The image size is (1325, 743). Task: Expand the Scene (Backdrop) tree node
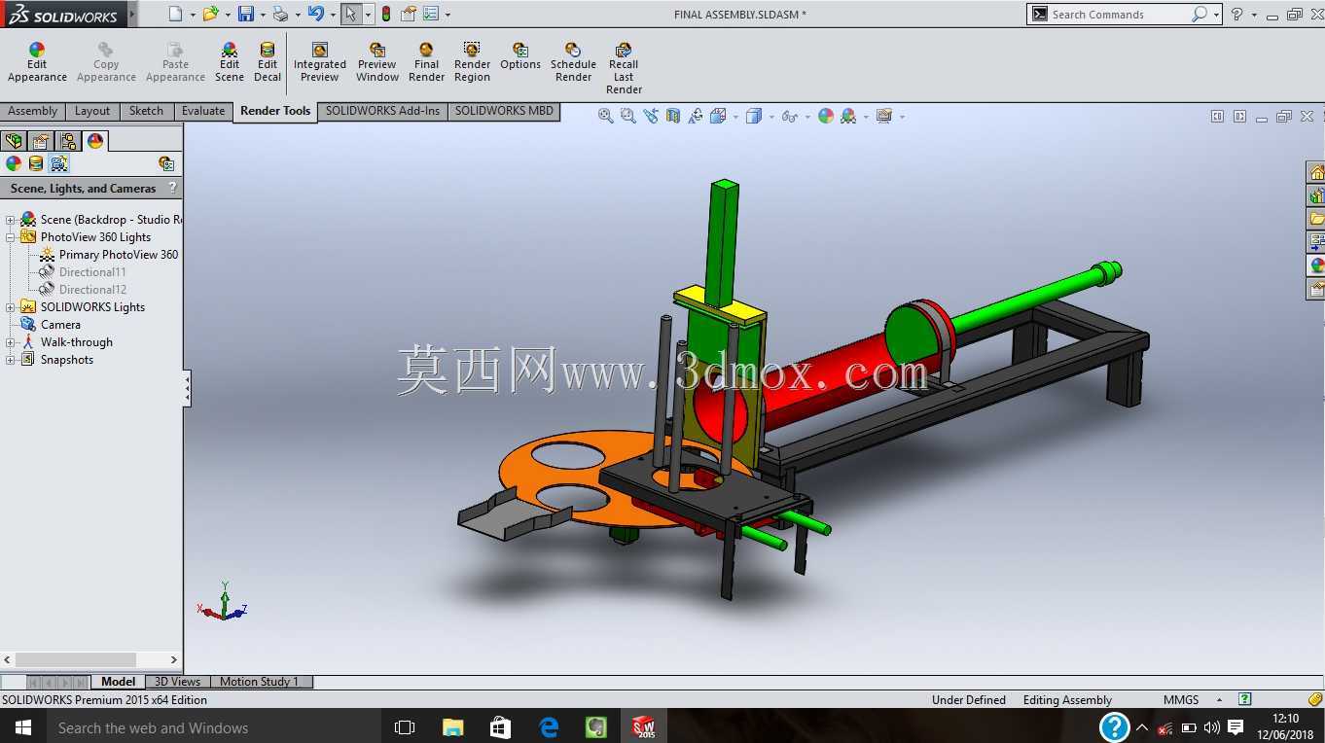[x=11, y=220]
